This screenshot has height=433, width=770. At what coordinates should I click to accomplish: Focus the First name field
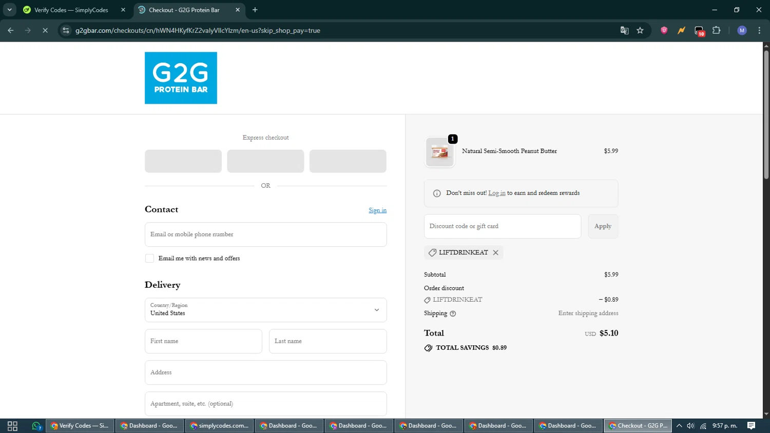(x=203, y=341)
